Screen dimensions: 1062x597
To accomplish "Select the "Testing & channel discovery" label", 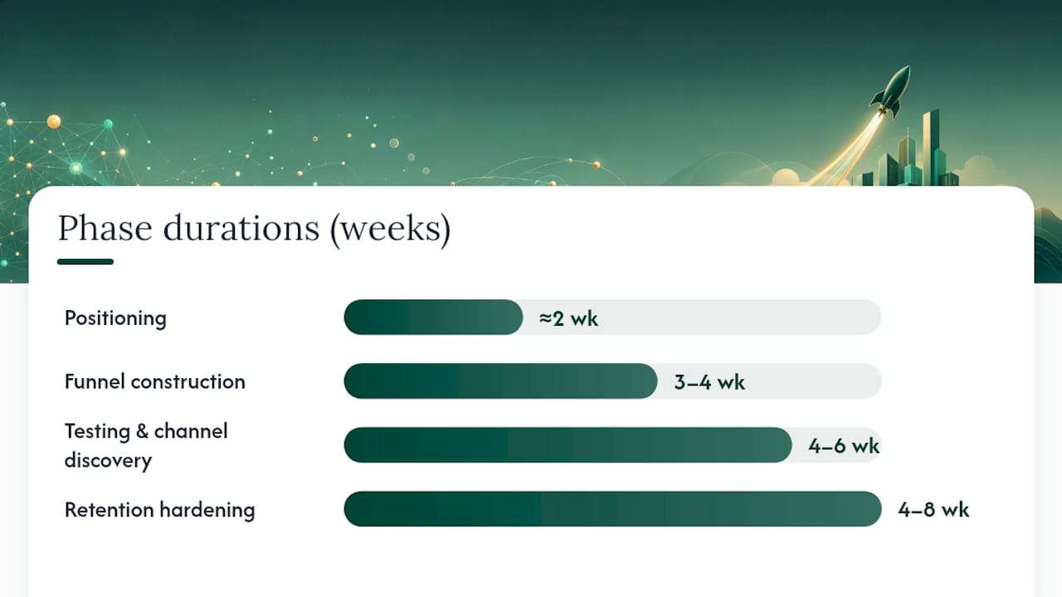I will 146,445.
